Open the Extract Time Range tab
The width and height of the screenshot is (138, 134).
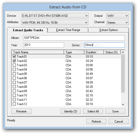coord(68,30)
